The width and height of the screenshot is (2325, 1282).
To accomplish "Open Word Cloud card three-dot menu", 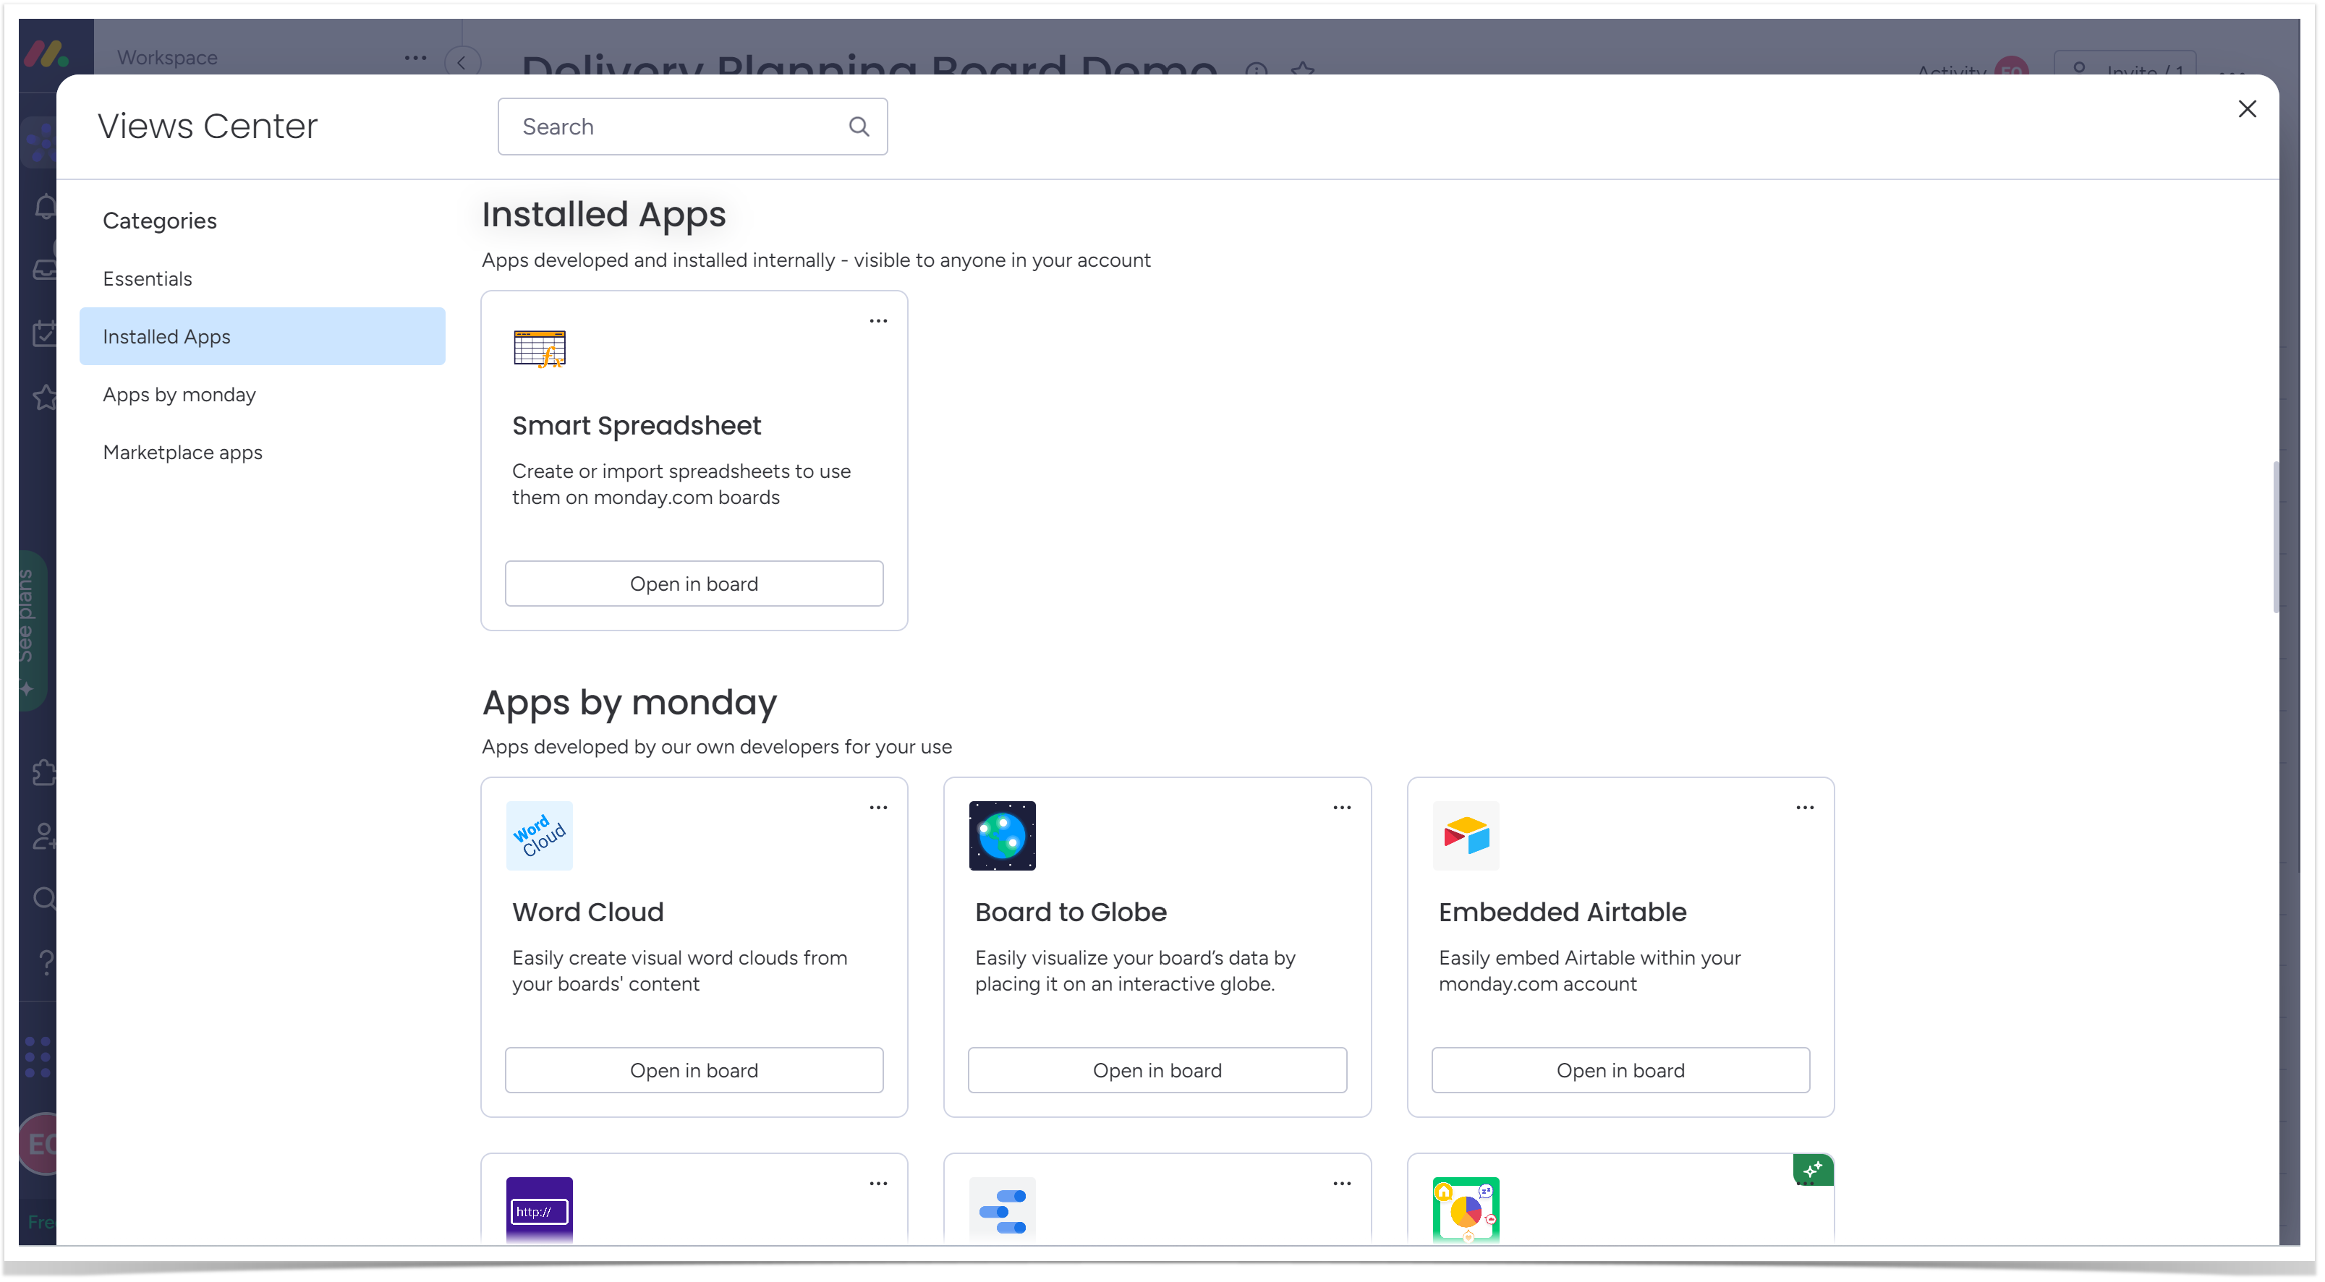I will click(878, 808).
